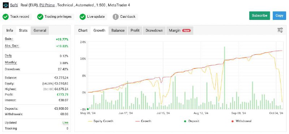
Task: Click the Softi logo avatar
Action: tap(5, 5)
